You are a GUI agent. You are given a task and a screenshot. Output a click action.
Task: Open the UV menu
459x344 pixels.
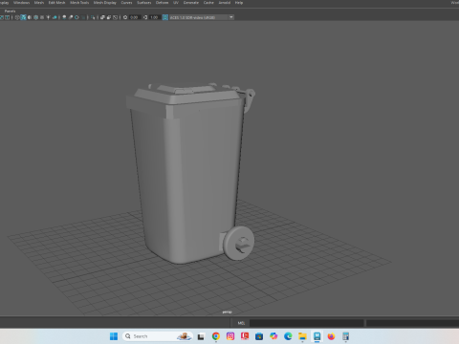(x=176, y=3)
